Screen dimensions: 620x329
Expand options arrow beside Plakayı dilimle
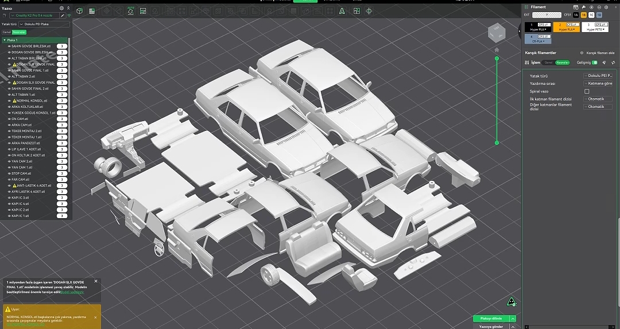click(x=513, y=318)
